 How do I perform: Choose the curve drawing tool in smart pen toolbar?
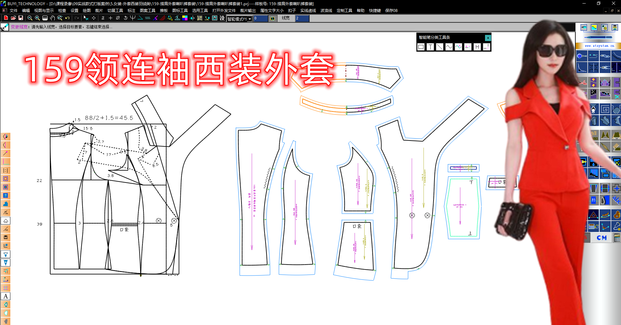449,47
